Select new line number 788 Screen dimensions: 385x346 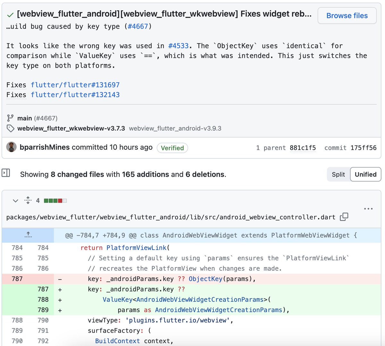[43, 300]
